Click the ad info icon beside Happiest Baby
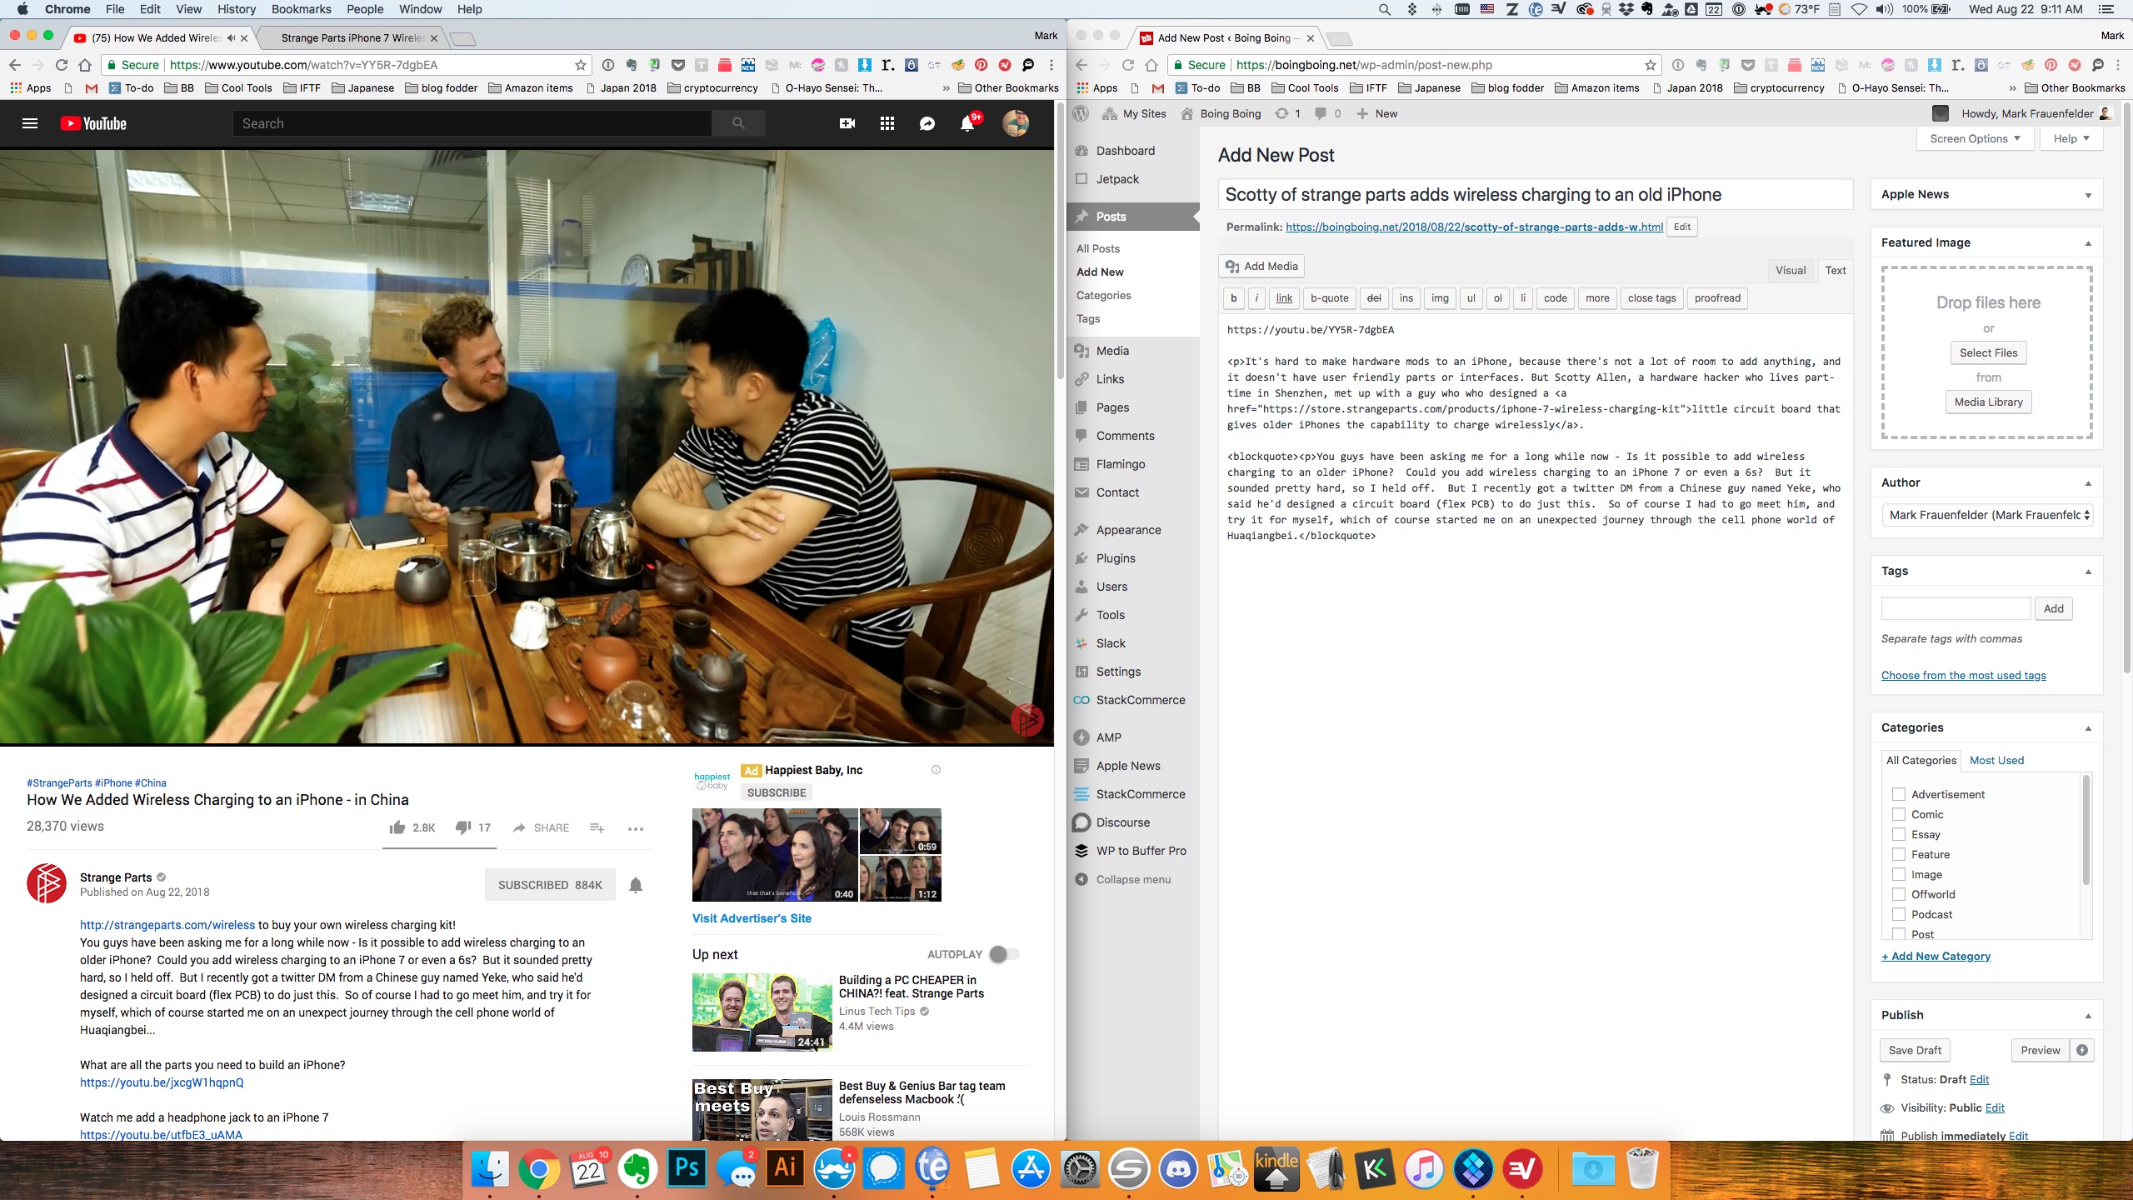The width and height of the screenshot is (2133, 1200). [936, 770]
